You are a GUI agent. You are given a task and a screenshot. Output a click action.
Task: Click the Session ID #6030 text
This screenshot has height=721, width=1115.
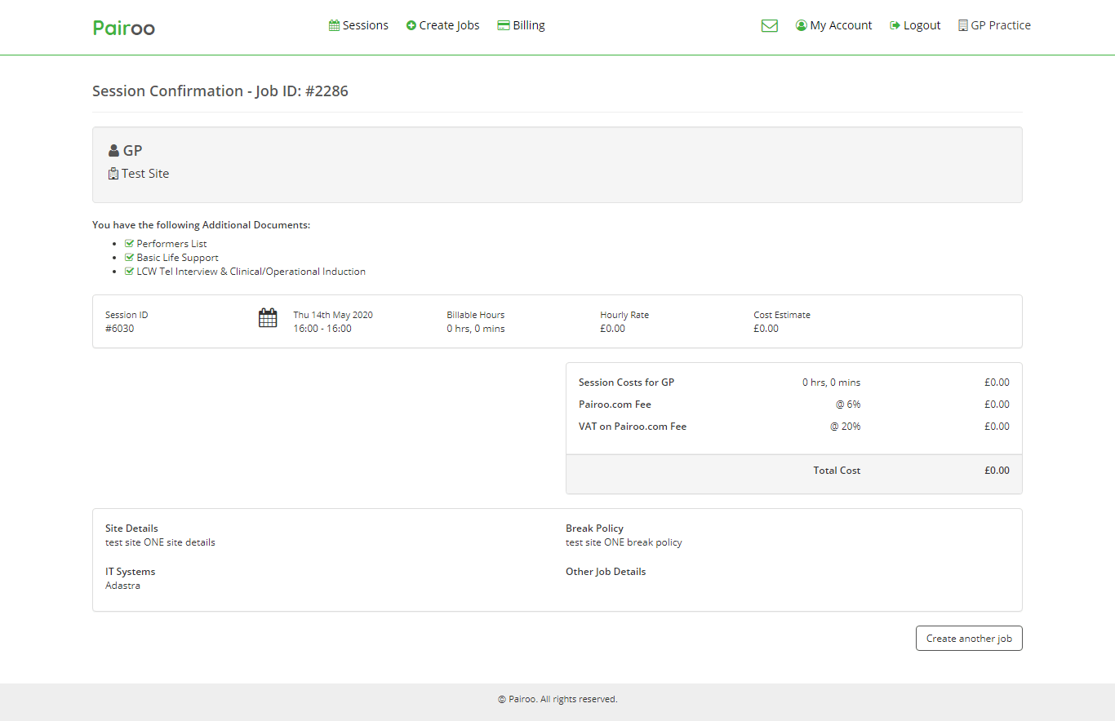pos(120,329)
